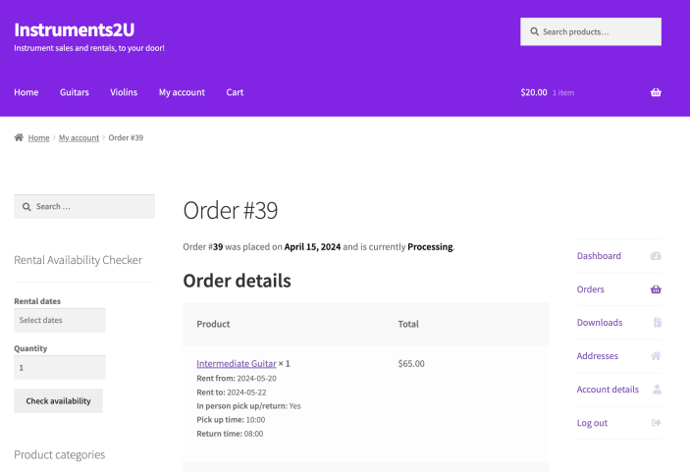The width and height of the screenshot is (690, 472).
Task: Open Cart from the top navigation
Action: 235,92
